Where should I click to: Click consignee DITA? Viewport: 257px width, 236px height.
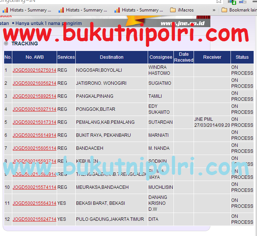tap(153, 219)
